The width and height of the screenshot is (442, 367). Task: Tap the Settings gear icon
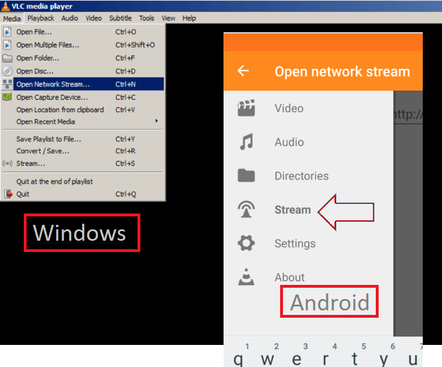pos(246,243)
